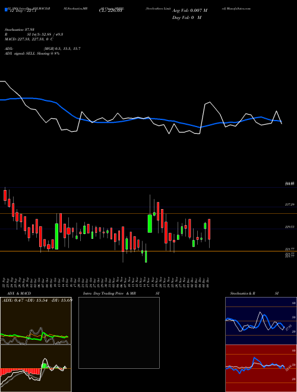
Task: Click the 'Stochastics & R' panel title
Action: point(242,293)
